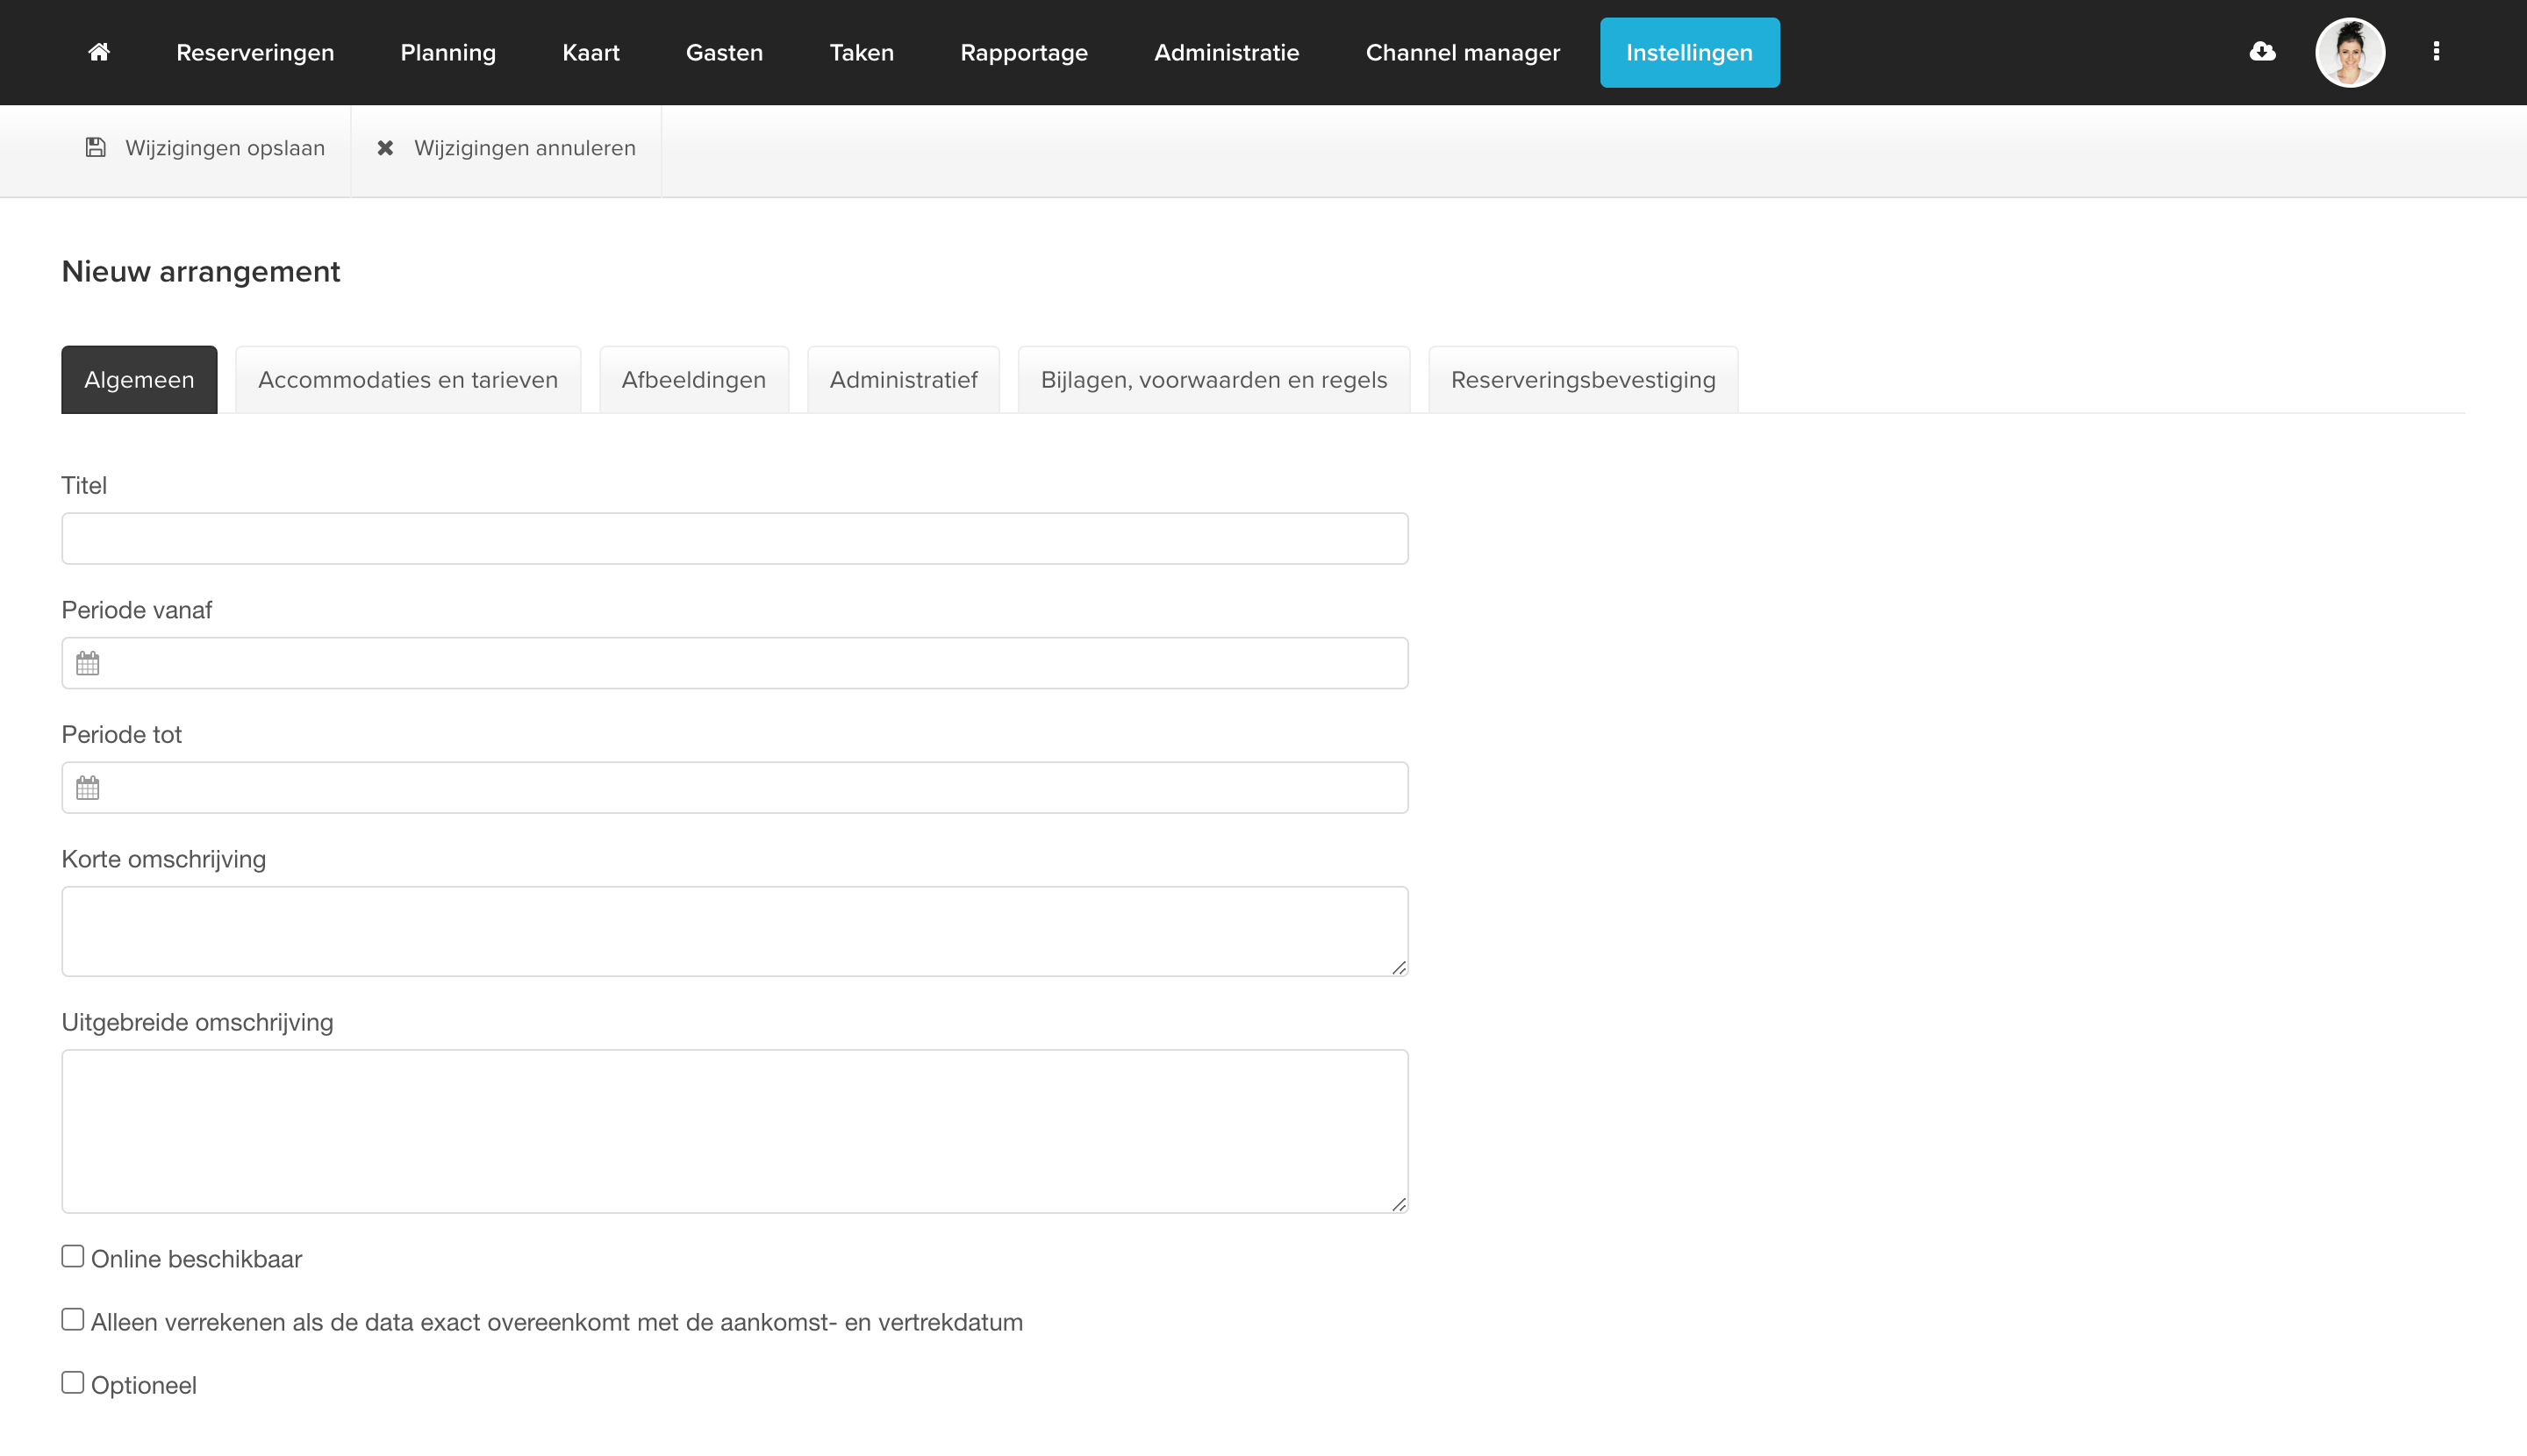Tick the Optioneel checkbox
Viewport: 2527px width, 1456px height.
(x=73, y=1382)
